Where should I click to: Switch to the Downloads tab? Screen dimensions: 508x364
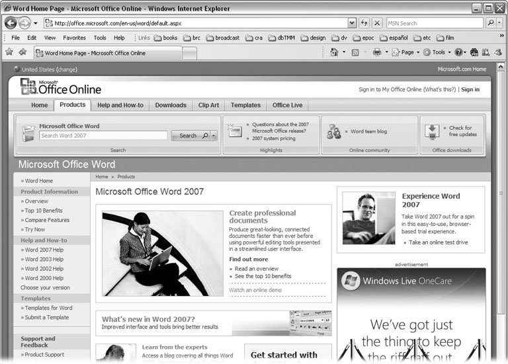point(171,105)
